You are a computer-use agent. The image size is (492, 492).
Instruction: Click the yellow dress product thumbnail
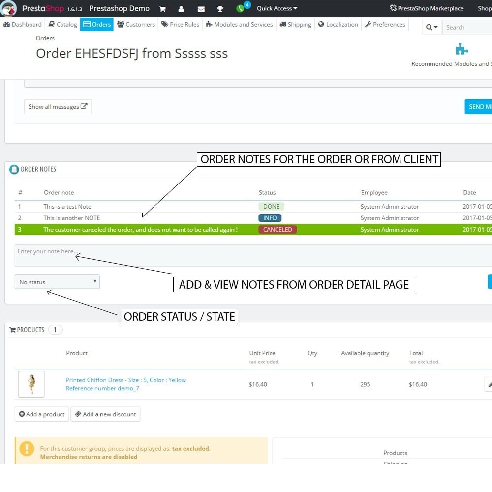[x=31, y=384]
